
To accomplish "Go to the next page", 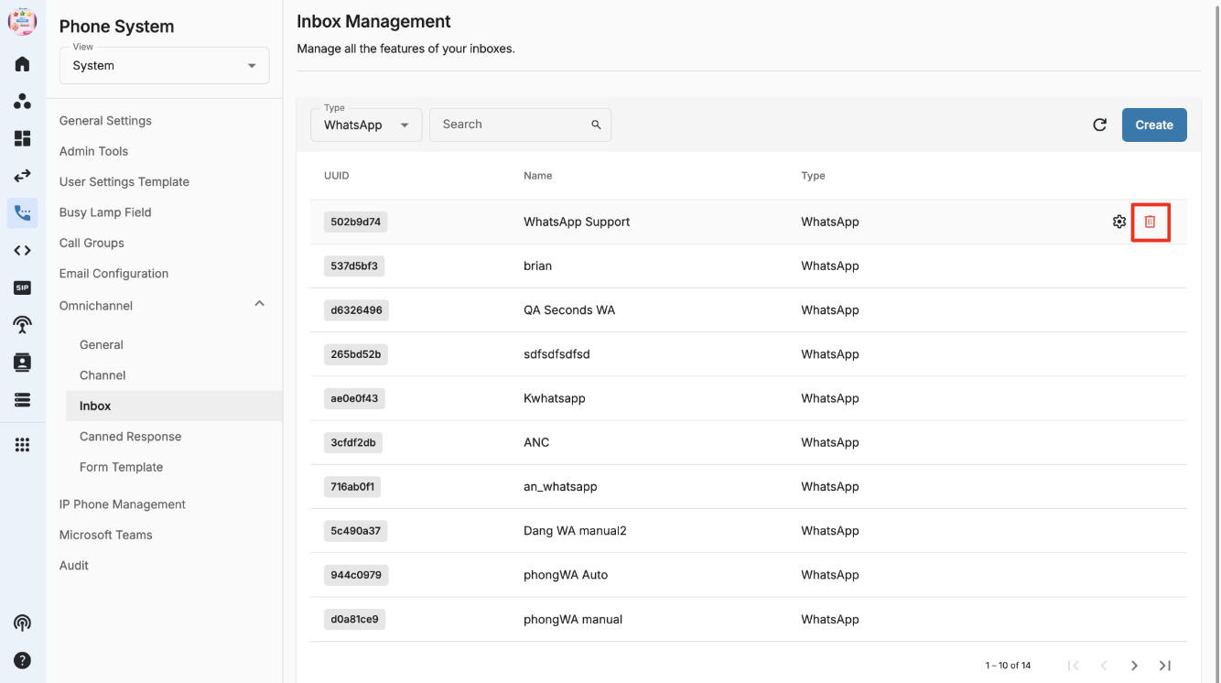I will pyautogui.click(x=1134, y=666).
